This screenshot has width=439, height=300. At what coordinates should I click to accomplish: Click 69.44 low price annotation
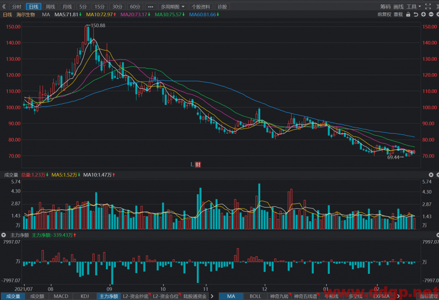tap(396, 157)
